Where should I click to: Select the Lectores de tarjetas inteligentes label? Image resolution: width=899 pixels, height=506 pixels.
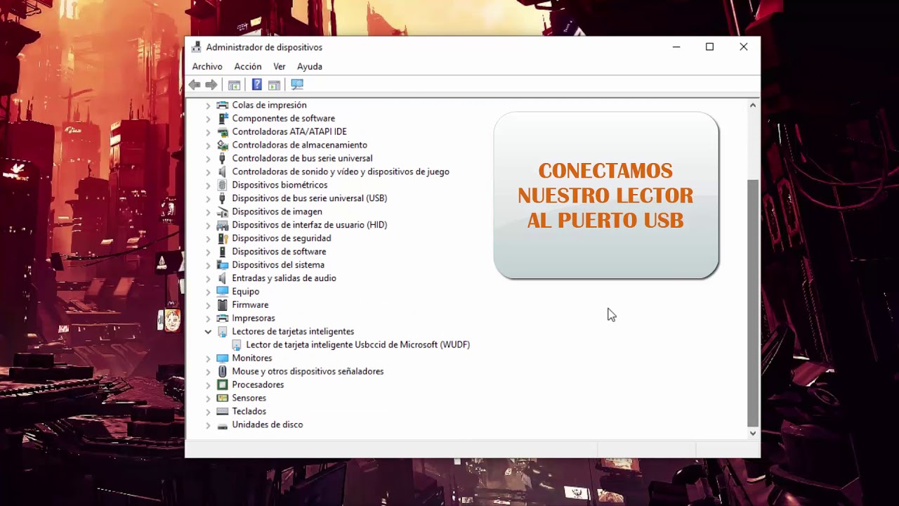point(293,331)
